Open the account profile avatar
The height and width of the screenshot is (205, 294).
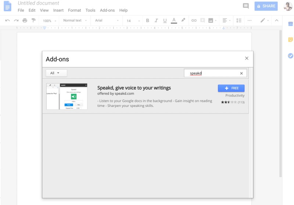[288, 6]
